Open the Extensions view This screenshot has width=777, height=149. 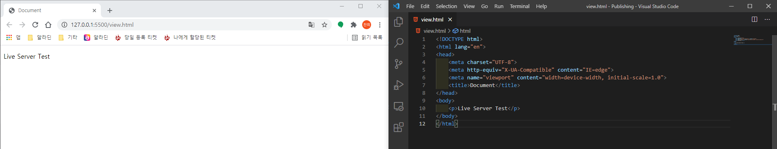coord(399,127)
